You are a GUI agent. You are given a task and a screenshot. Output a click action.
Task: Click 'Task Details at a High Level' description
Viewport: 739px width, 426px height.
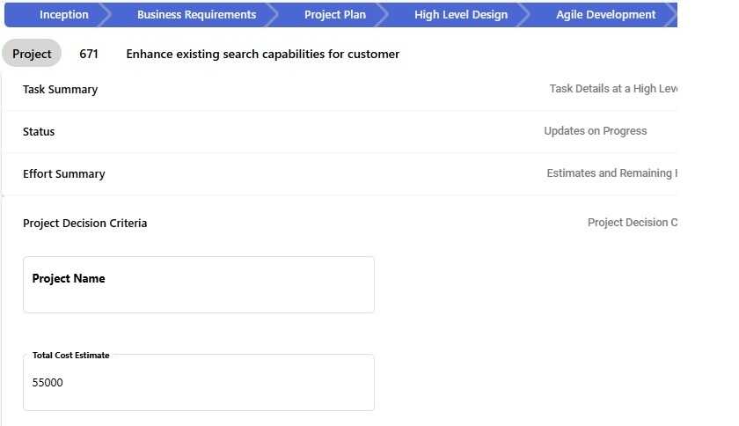point(612,89)
